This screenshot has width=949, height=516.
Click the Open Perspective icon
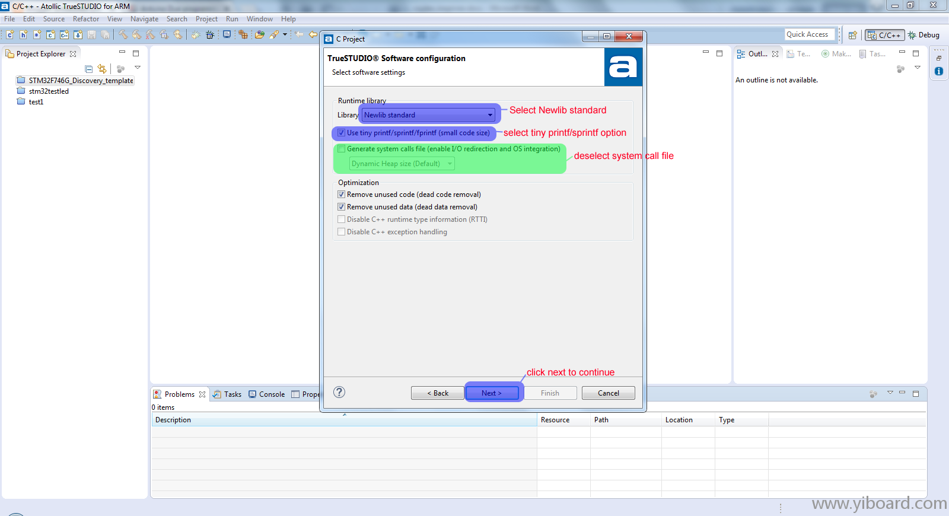pos(852,35)
